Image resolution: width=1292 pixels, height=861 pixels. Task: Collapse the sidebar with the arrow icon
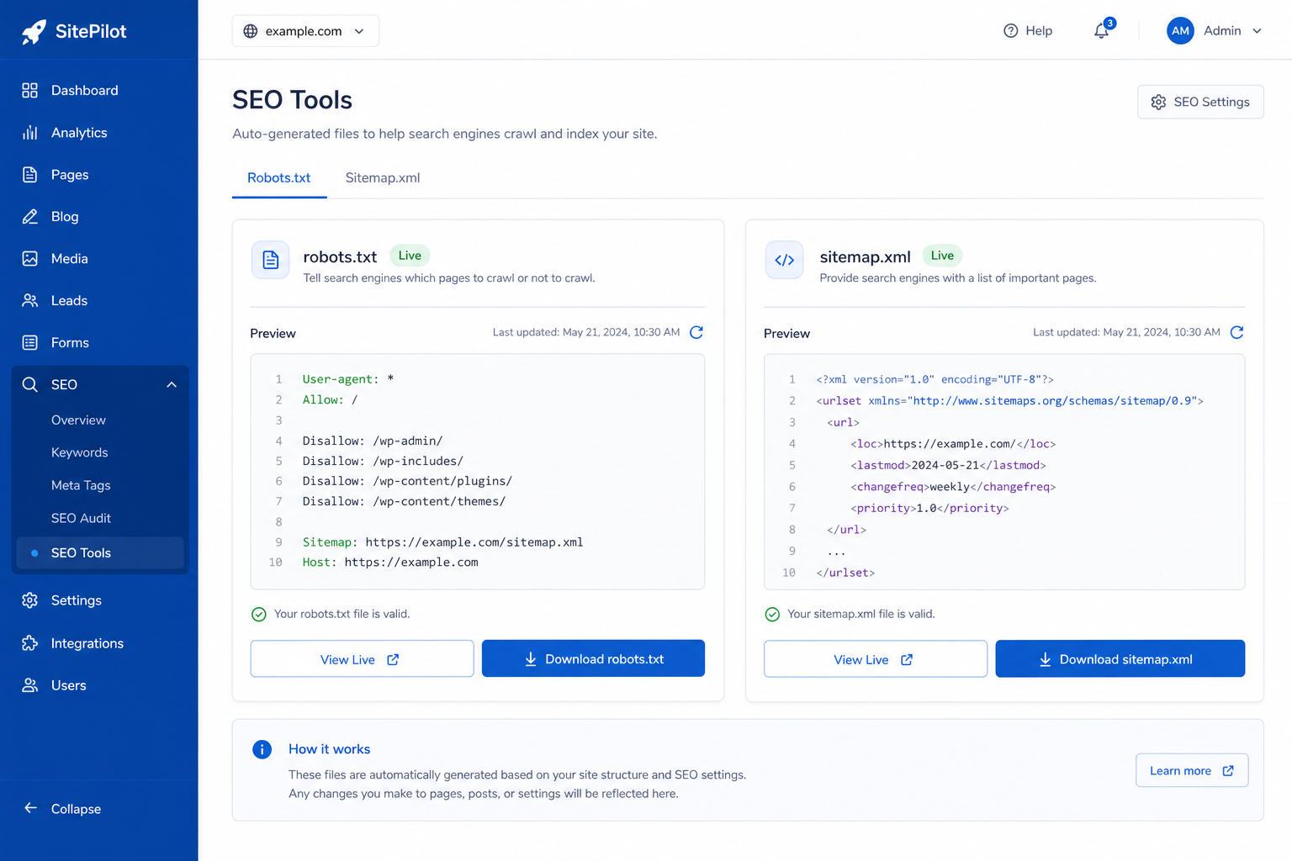(30, 808)
